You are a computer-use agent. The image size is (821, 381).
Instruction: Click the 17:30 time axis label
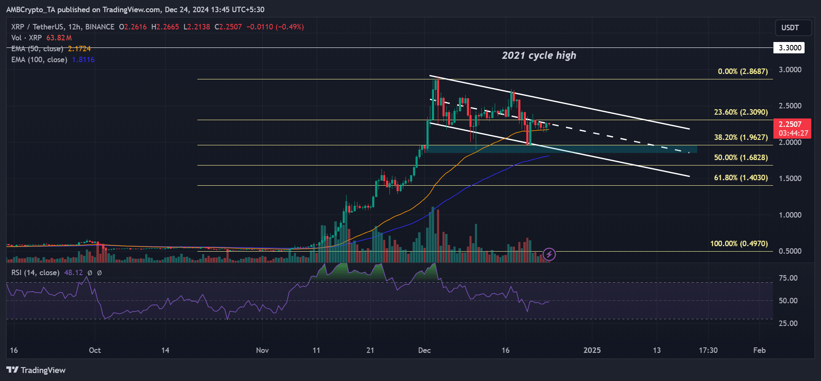click(x=708, y=350)
